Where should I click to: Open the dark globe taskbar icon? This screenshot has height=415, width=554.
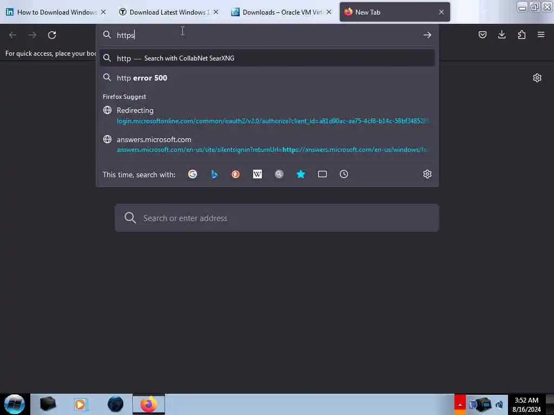pyautogui.click(x=115, y=404)
